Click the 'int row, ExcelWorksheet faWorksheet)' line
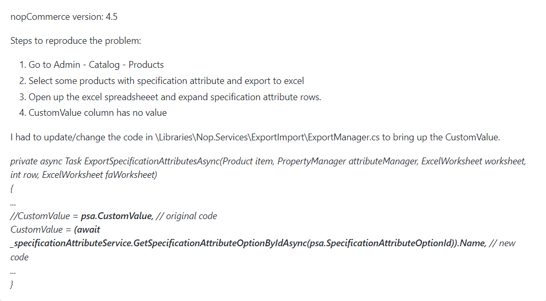Screen dimensions: 546x301 (83, 175)
